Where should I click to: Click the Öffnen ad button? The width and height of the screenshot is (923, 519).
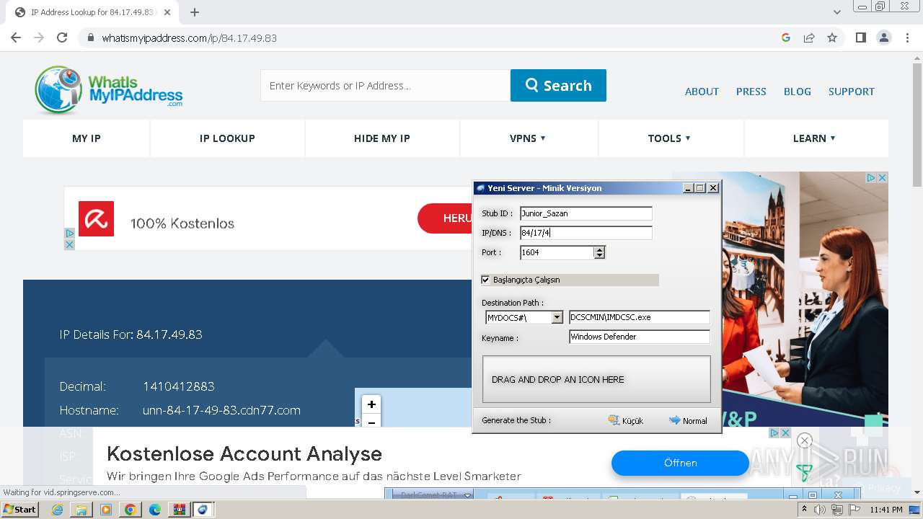(680, 463)
